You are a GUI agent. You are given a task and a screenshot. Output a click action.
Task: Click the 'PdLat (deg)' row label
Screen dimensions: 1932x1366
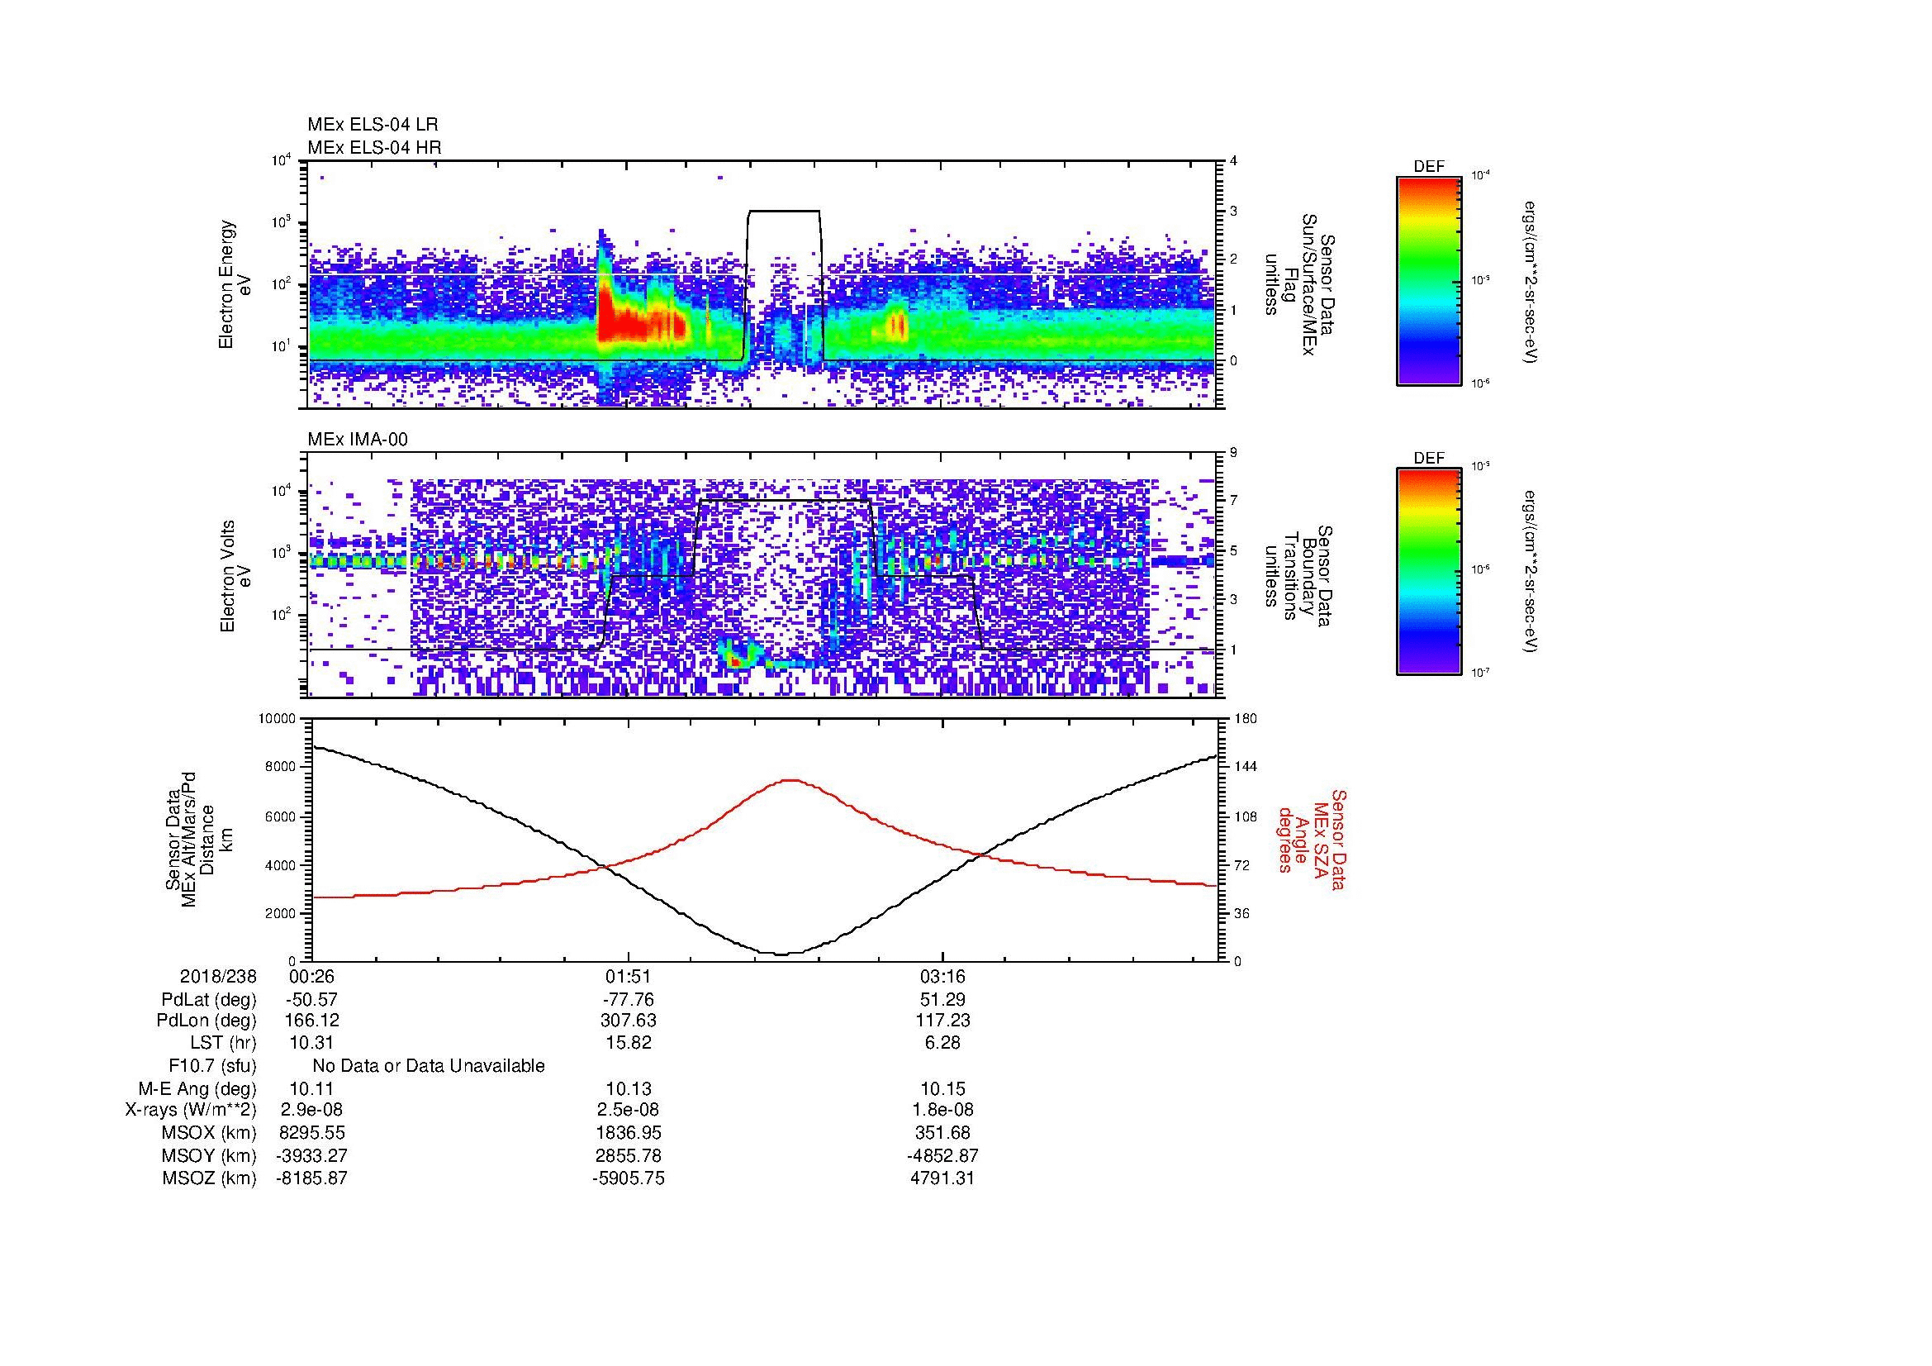209,1000
